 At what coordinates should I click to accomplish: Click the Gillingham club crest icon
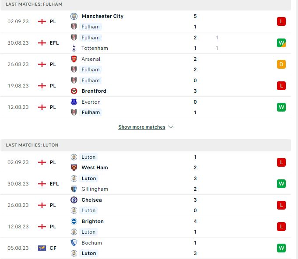74,189
